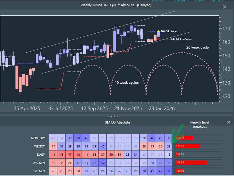Screen dimensions: 234x176
Task: Click the '12 Sep 2025' date axis label
Action: click(94, 108)
